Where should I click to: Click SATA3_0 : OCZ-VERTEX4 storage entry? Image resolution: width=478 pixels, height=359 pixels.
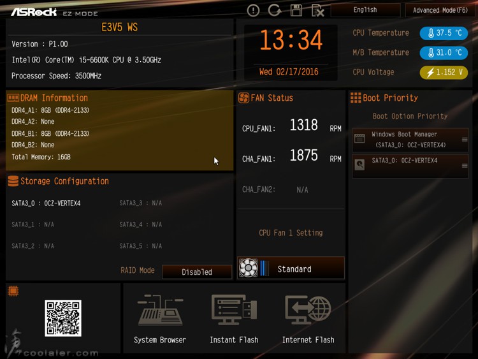(46, 203)
